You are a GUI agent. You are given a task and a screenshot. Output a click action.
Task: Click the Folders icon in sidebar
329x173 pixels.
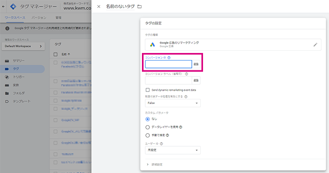click(7, 93)
